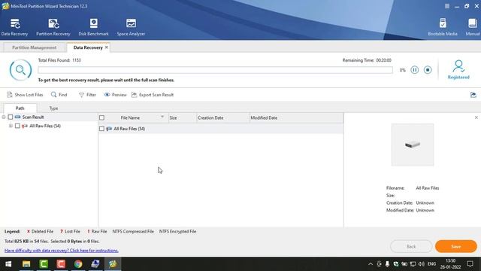Click the Save button
This screenshot has width=481, height=271.
(x=456, y=246)
